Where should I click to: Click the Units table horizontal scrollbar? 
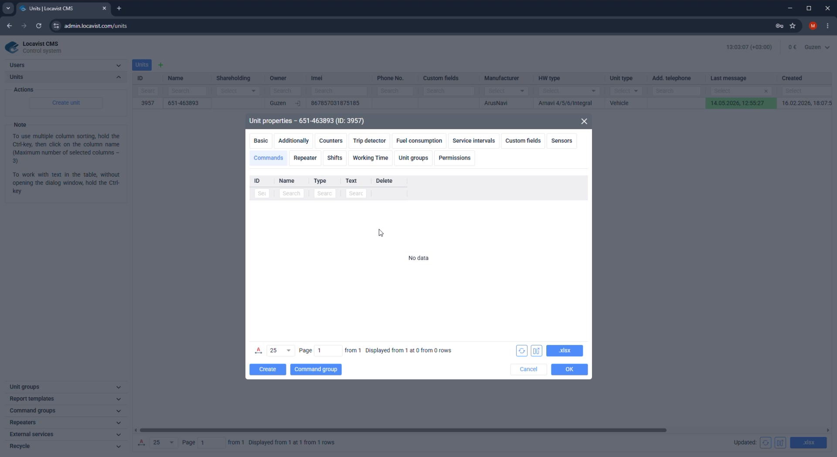click(403, 430)
